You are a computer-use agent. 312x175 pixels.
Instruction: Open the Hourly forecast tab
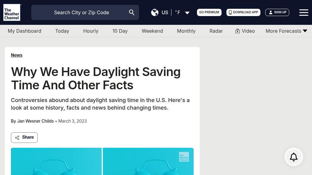[91, 31]
